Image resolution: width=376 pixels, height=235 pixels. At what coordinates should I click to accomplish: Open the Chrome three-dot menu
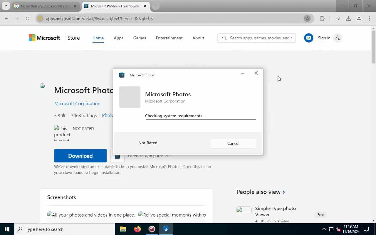[x=370, y=19]
